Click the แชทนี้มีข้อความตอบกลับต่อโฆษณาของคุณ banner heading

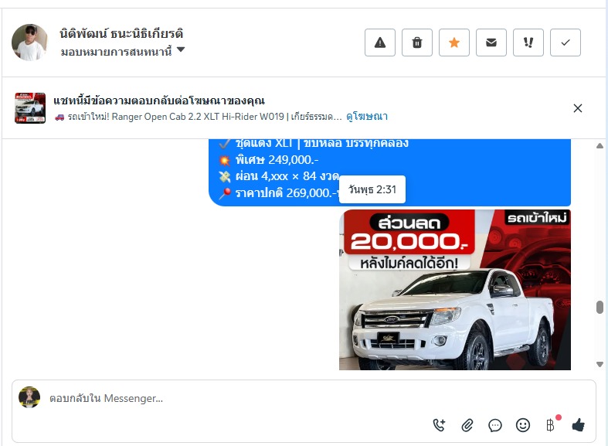coord(159,100)
